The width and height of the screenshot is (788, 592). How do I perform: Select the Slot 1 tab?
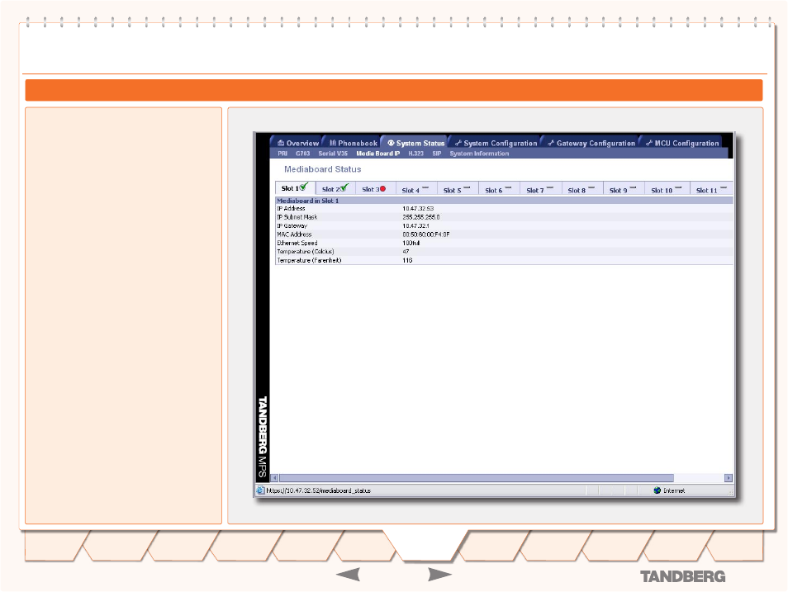pos(296,188)
